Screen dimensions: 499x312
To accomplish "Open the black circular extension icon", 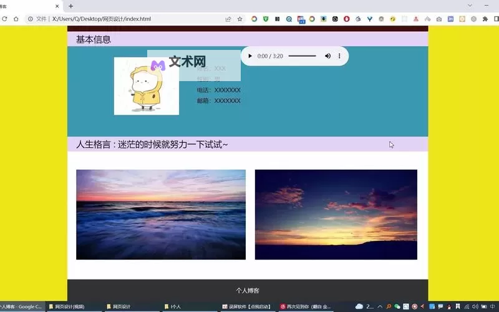I will pos(335,19).
